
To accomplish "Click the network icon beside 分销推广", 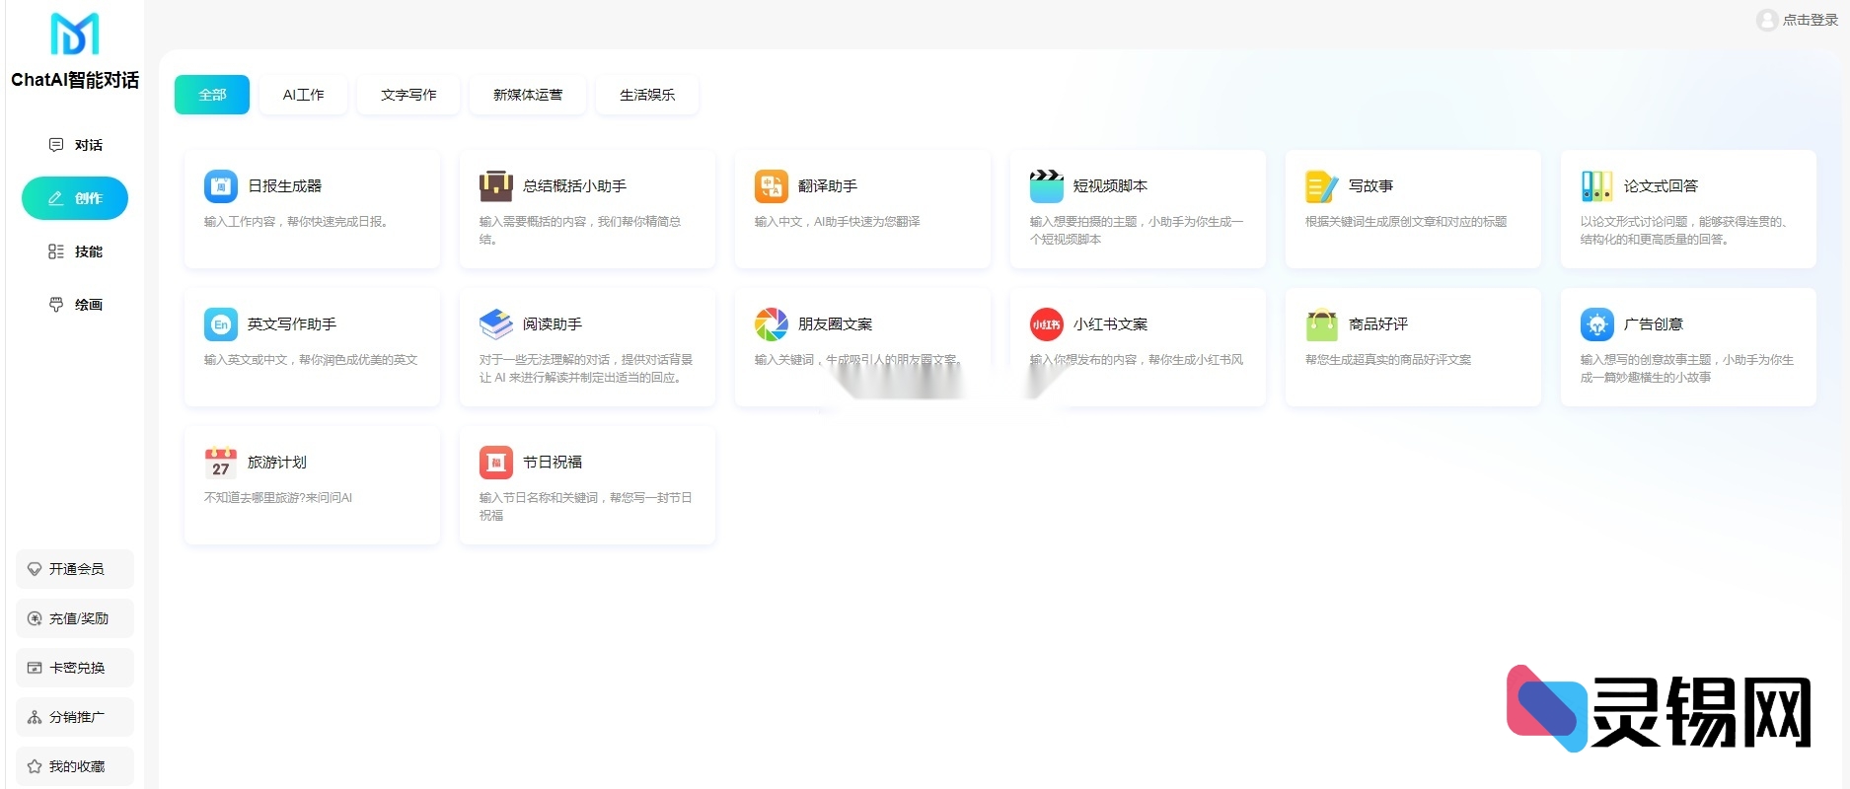I will (35, 717).
